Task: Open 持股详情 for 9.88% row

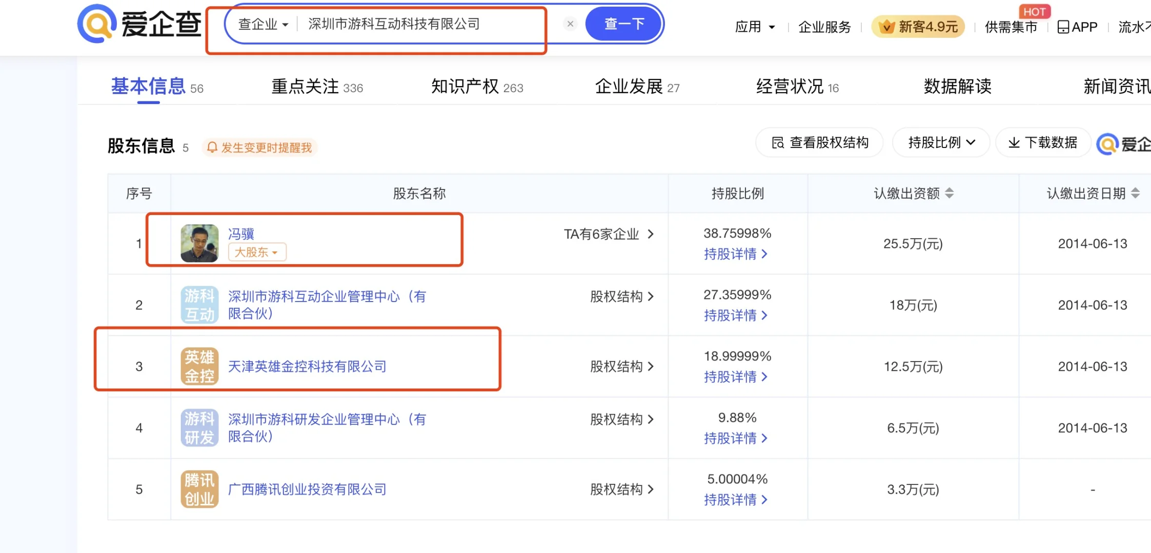Action: (x=735, y=438)
